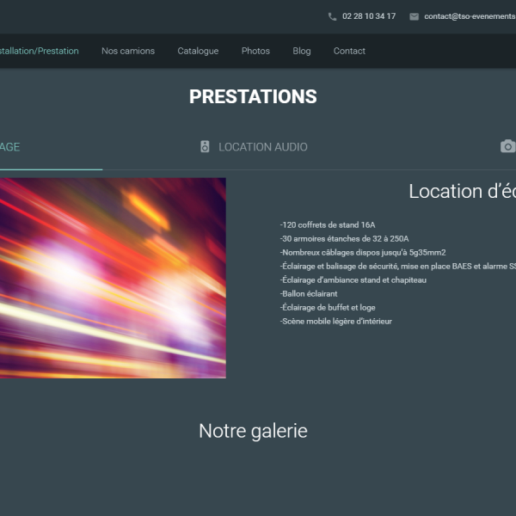Navigate to Photos in the navbar

(255, 51)
